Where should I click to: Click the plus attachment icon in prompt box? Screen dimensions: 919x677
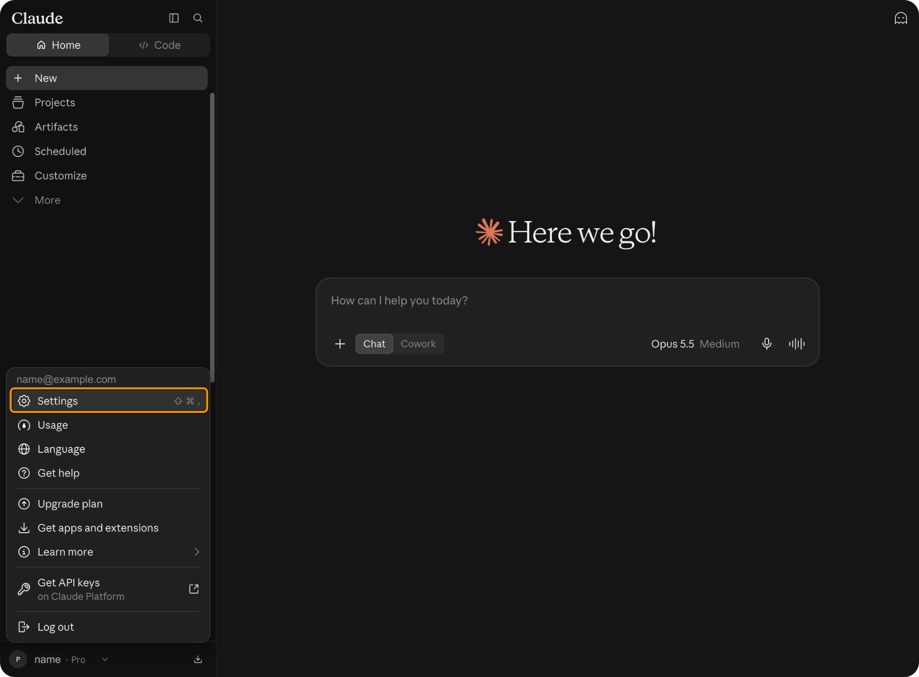[340, 344]
